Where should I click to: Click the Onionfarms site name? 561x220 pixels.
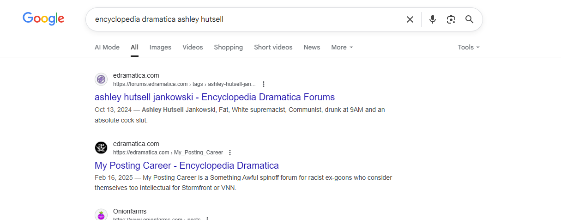(130, 211)
